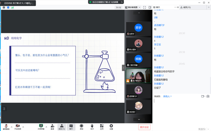
Task: Show next participants with down chevron
Action: coord(139,119)
